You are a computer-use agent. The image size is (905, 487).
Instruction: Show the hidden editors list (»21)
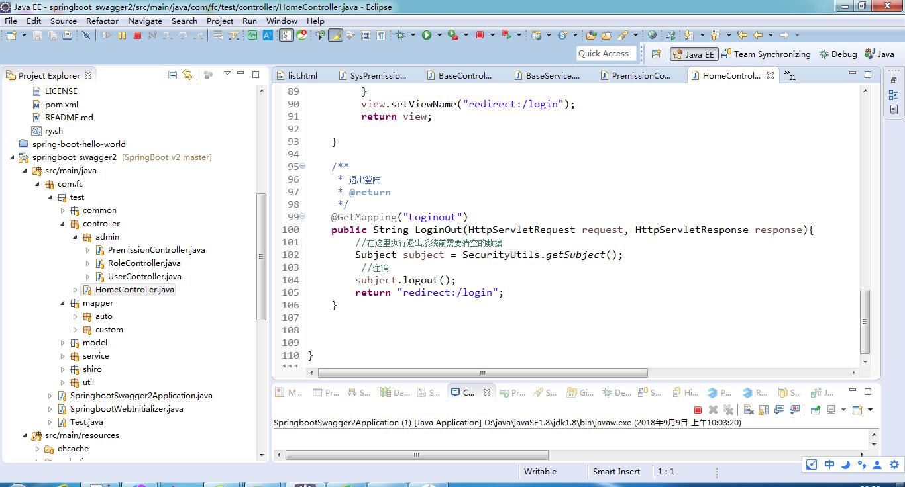tap(789, 75)
